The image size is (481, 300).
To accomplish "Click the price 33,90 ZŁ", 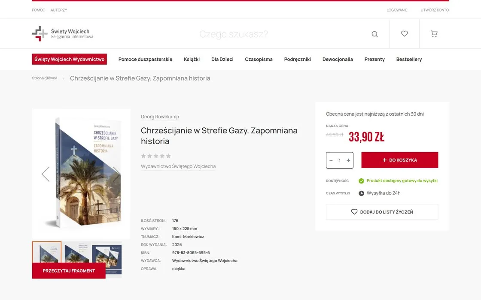I will pyautogui.click(x=366, y=137).
